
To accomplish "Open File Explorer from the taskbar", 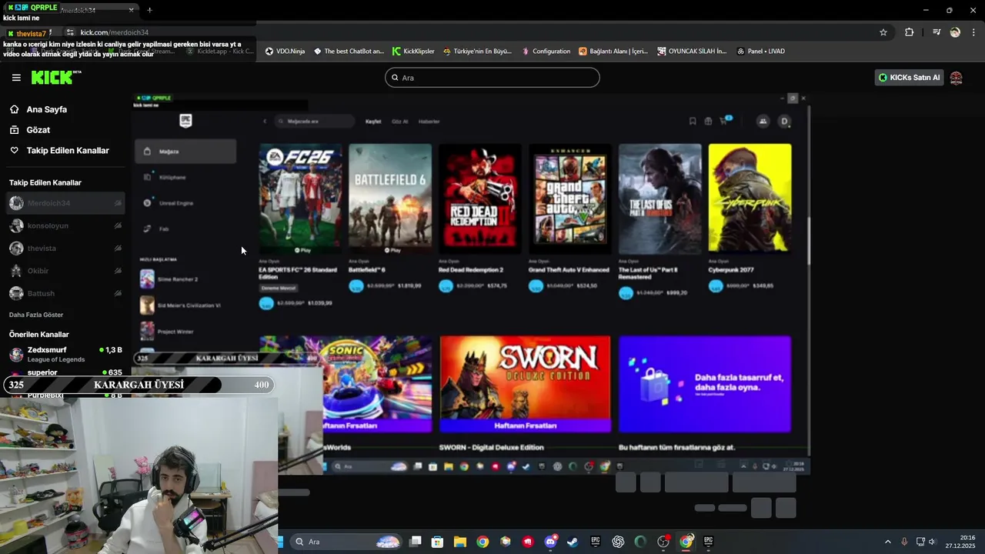I will [x=460, y=542].
